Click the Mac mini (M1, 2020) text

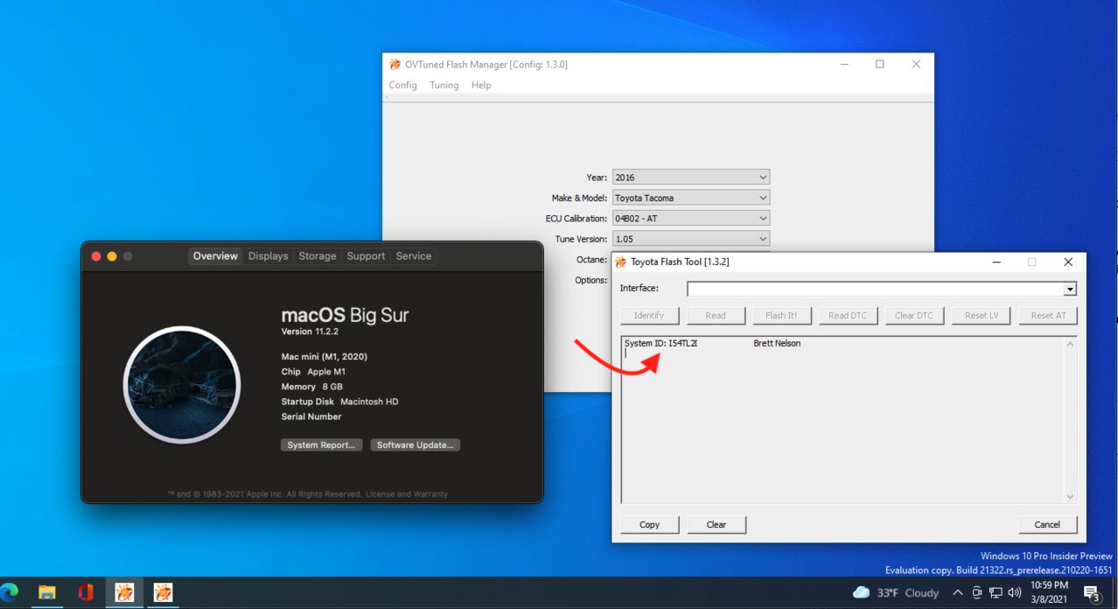(324, 356)
